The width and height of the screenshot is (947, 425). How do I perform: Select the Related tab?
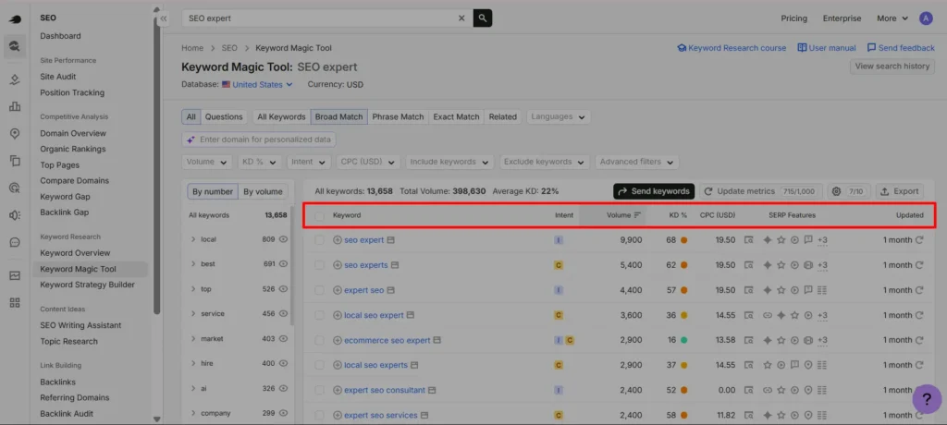[x=502, y=117]
